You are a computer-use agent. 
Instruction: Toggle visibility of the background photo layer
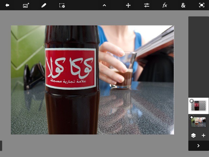(x=192, y=117)
